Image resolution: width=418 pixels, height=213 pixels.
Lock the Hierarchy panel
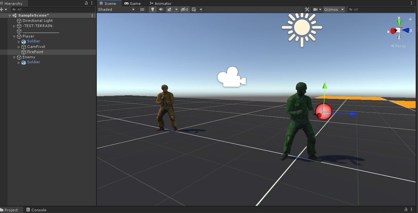coord(86,3)
